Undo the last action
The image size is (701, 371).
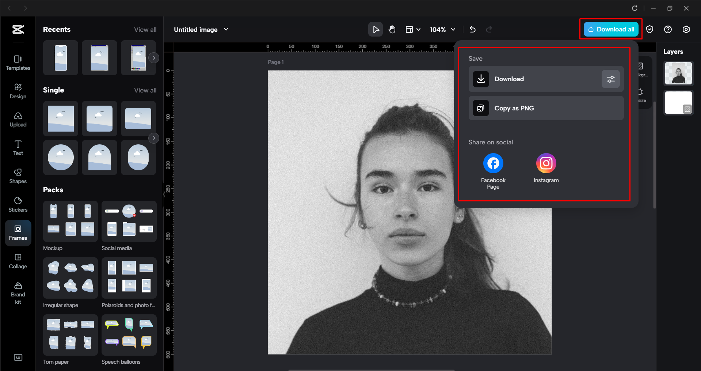[472, 29]
